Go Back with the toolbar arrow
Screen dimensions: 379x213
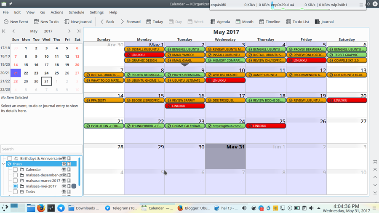click(107, 22)
